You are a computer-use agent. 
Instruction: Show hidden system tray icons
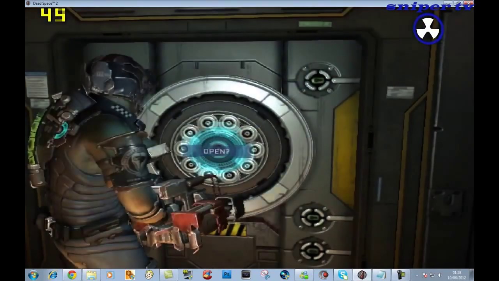click(417, 275)
